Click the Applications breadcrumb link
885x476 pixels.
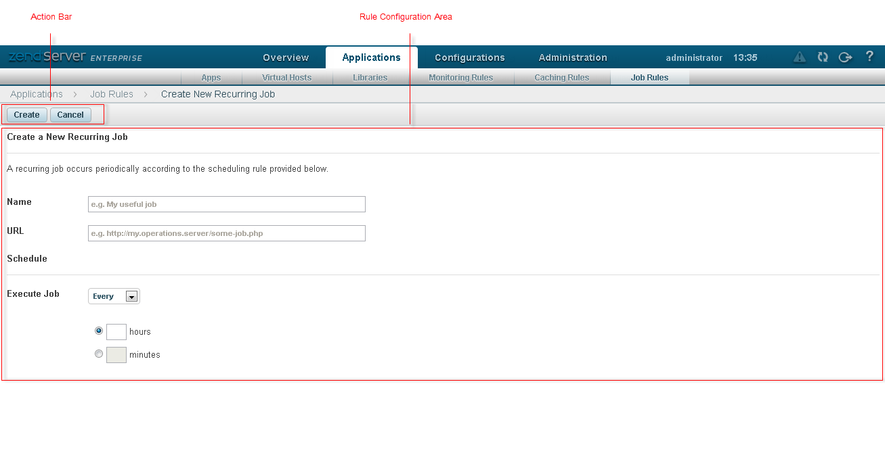click(37, 94)
